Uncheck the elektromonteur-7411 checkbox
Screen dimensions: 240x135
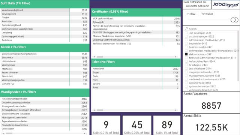pos(186,54)
